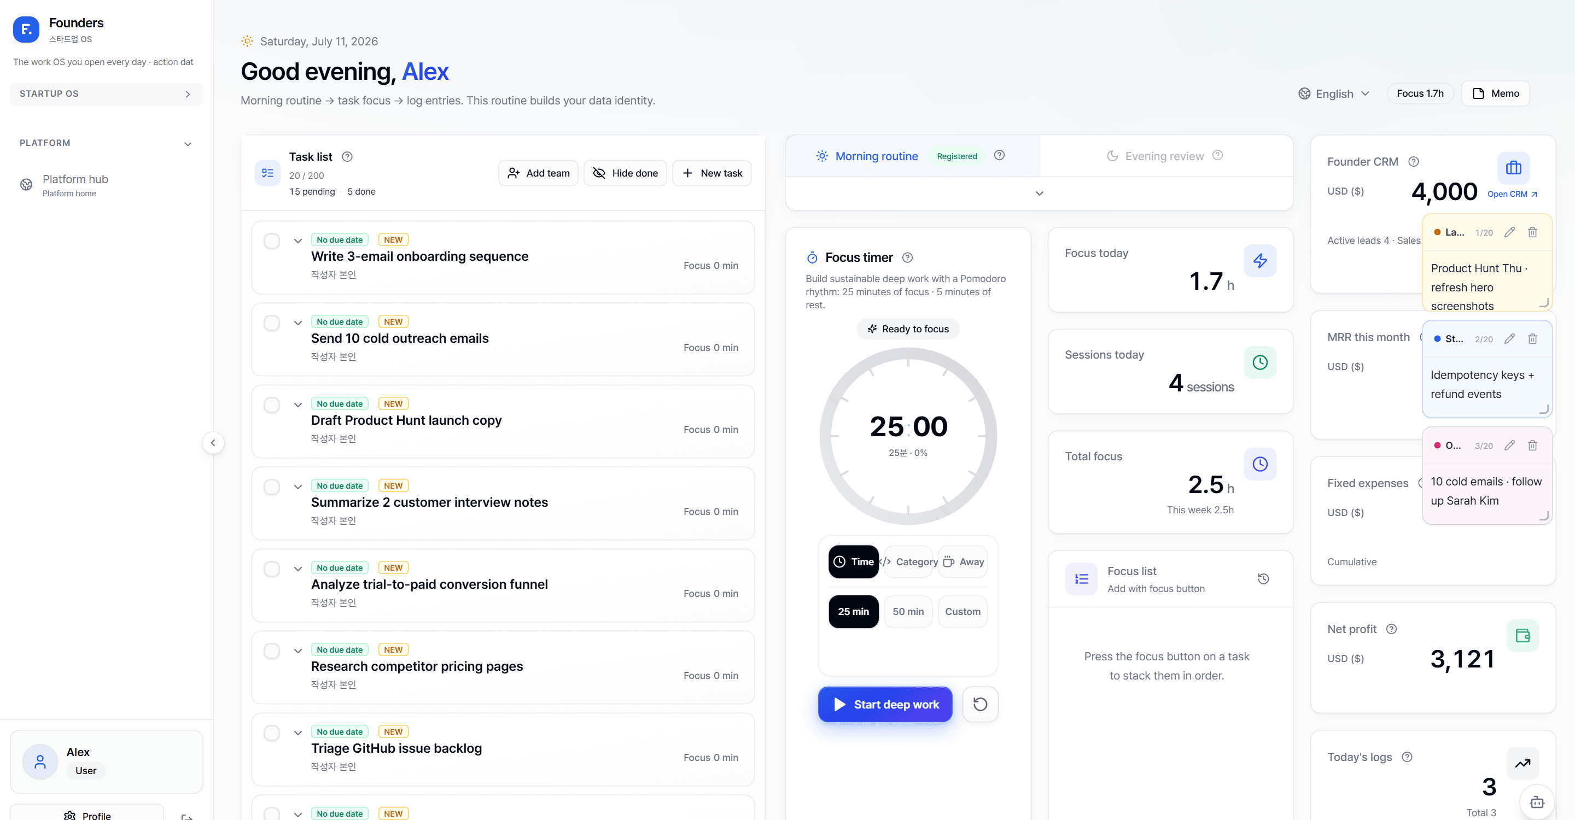
Task: Click the Net profit wallet icon
Action: pos(1522,636)
